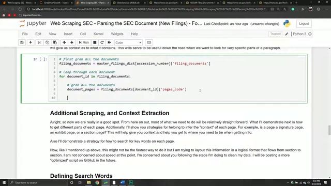The height and width of the screenshot is (186, 331).
Task: Open Word from the taskbar
Action: coord(123,182)
